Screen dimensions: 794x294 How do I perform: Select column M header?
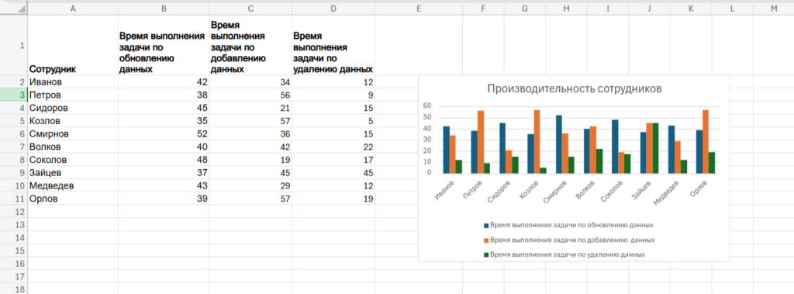pyautogui.click(x=773, y=9)
